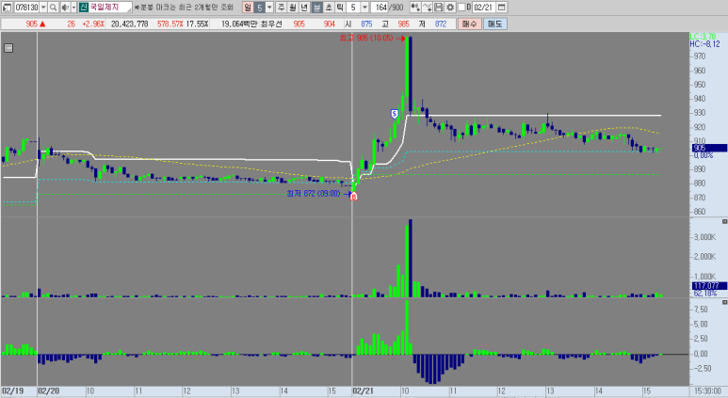Image resolution: width=728 pixels, height=398 pixels.
Task: Click the current price 905 in quote bar
Action: [32, 24]
